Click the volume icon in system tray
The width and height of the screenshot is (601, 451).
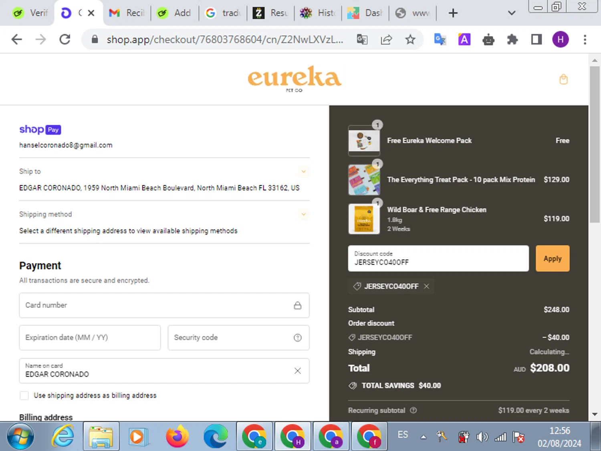[482, 437]
